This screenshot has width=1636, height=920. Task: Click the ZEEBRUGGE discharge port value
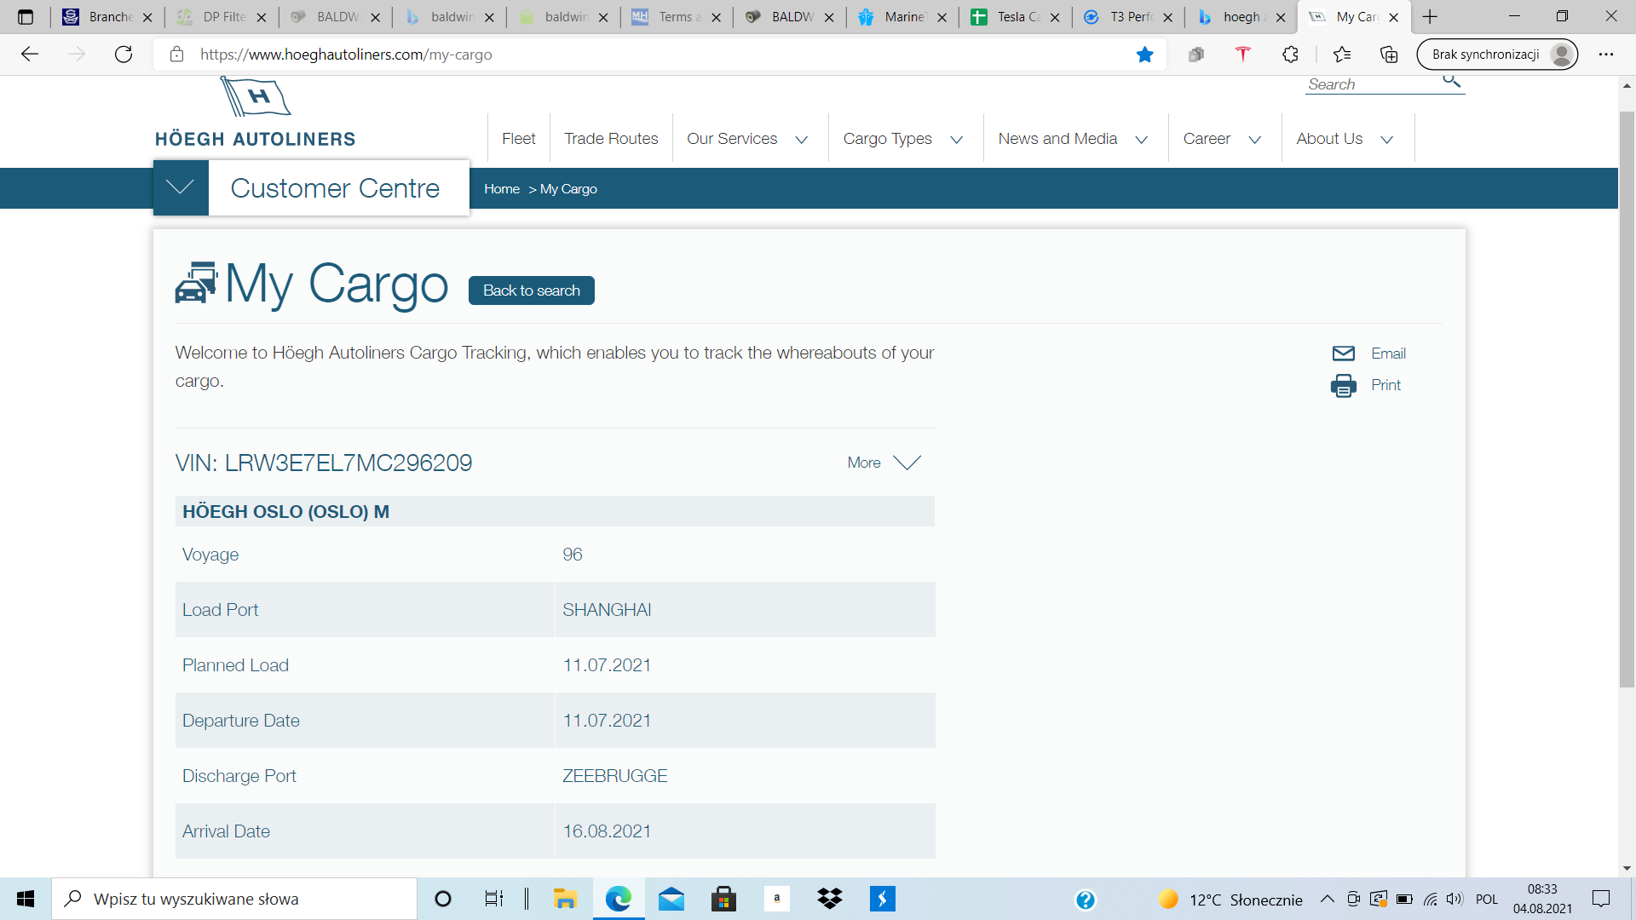point(614,776)
